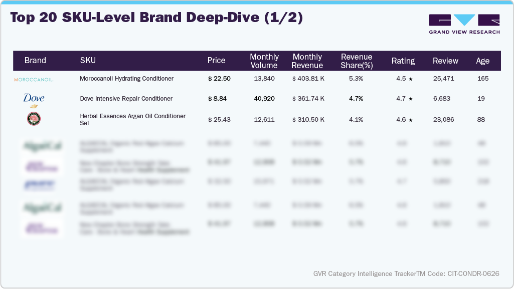This screenshot has width=514, height=289.
Task: Select the Monthly Volume column header
Action: [x=264, y=61]
